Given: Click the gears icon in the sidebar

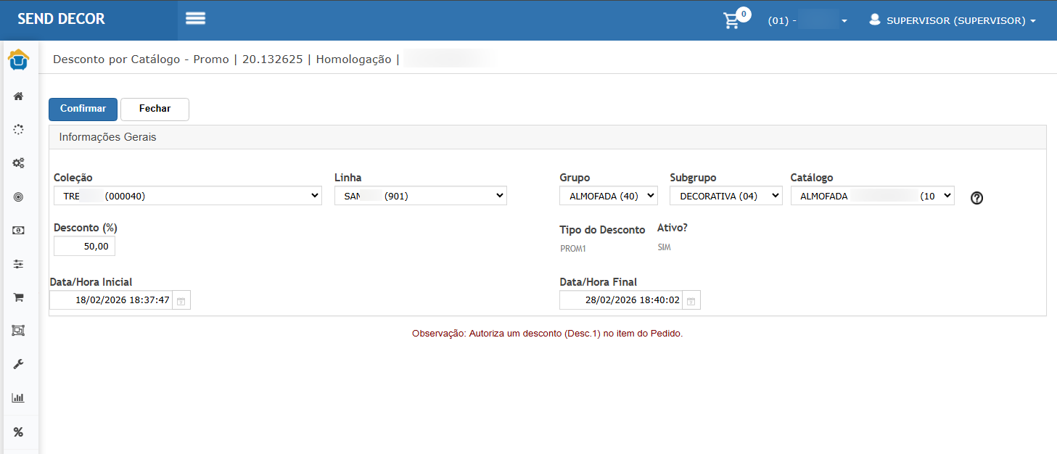Looking at the screenshot, I should (x=19, y=163).
